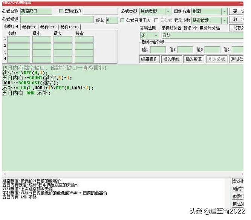This screenshot has height=220, width=251.
Task: Click the 值4 input field
Action: coord(237,50)
